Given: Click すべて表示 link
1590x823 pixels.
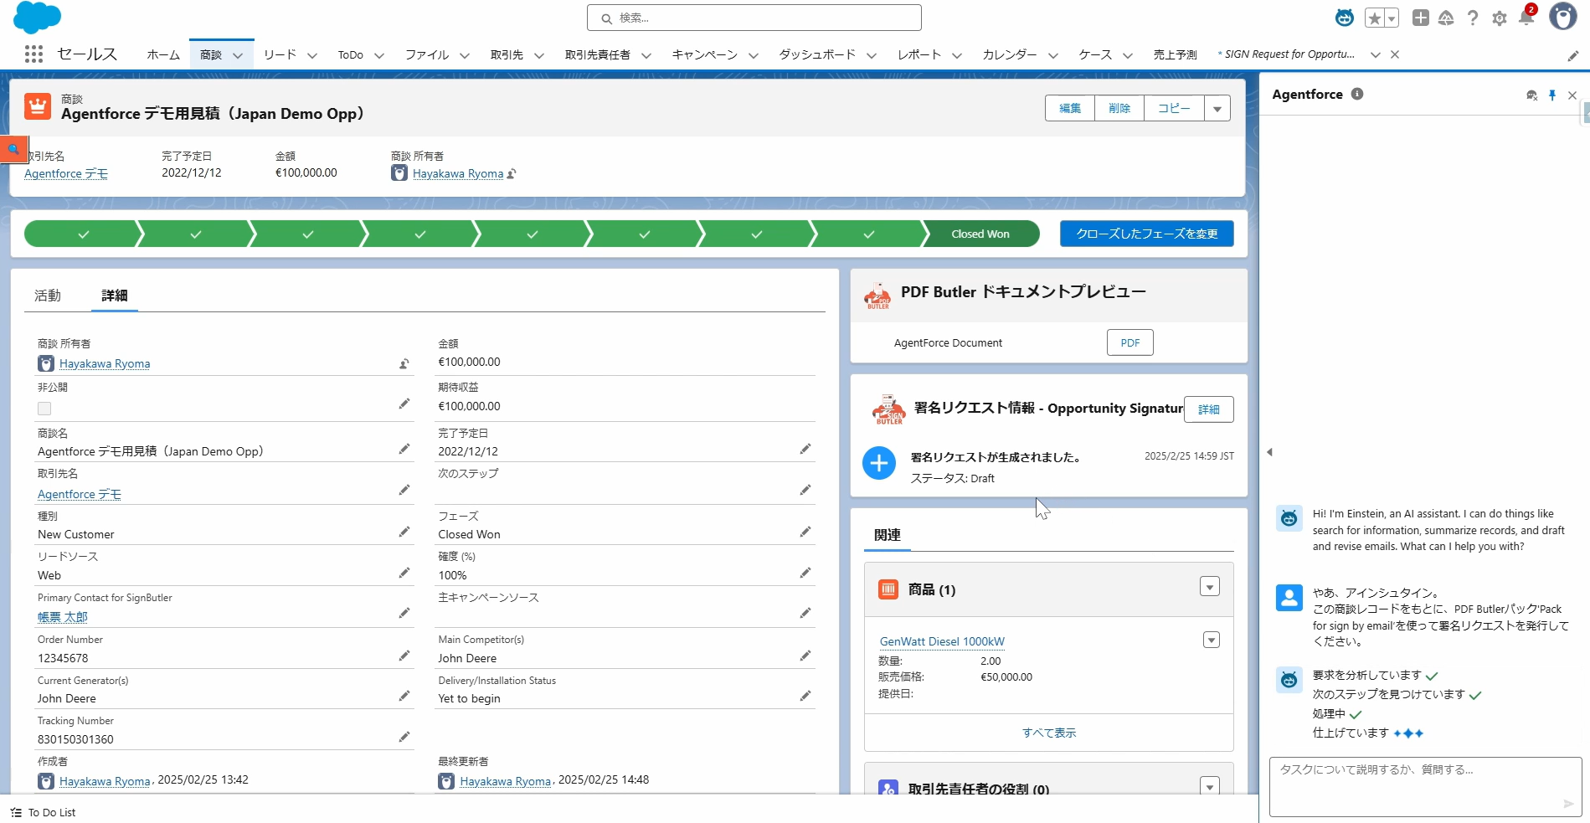Looking at the screenshot, I should pos(1049,733).
